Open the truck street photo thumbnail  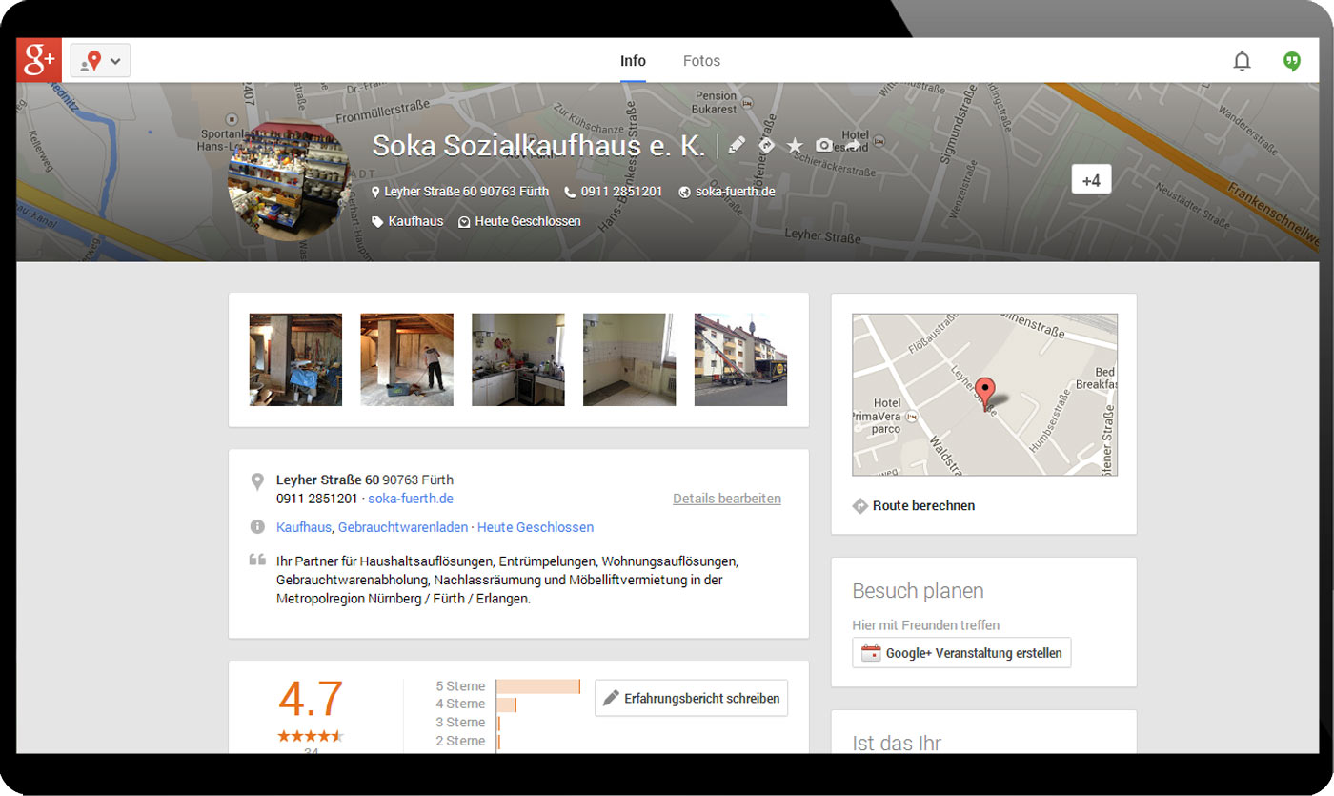[740, 359]
